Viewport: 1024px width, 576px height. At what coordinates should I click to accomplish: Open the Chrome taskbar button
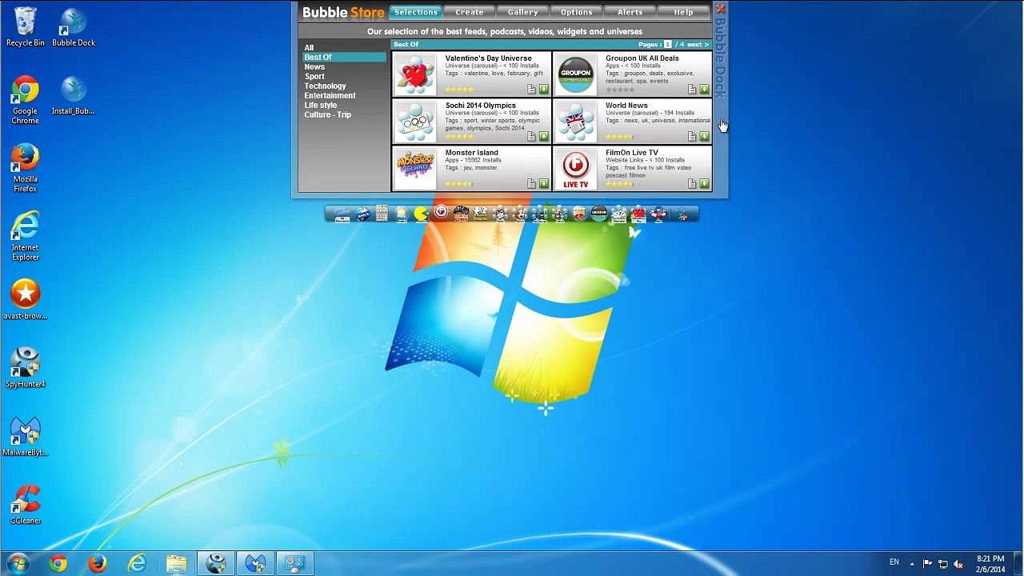point(58,563)
